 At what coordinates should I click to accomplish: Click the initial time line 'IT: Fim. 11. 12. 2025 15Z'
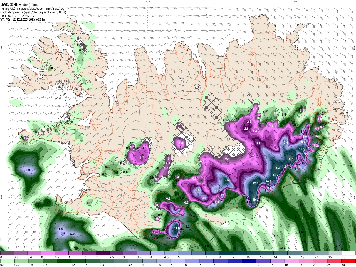18,16
